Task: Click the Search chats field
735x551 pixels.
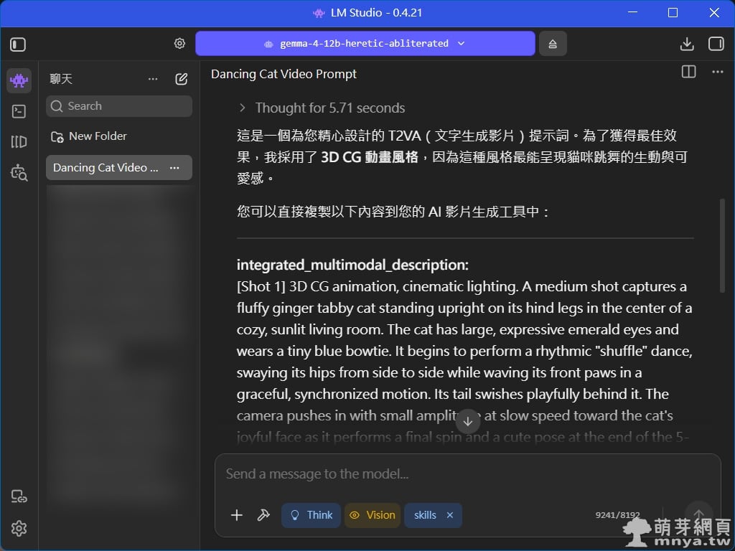Action: click(119, 106)
